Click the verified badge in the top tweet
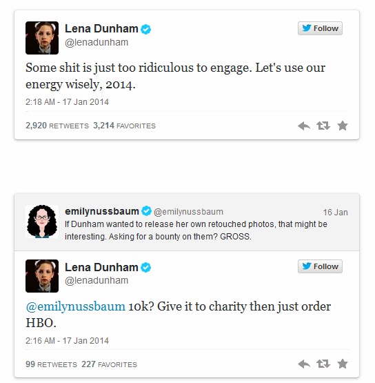The image size is (375, 383). tap(146, 29)
